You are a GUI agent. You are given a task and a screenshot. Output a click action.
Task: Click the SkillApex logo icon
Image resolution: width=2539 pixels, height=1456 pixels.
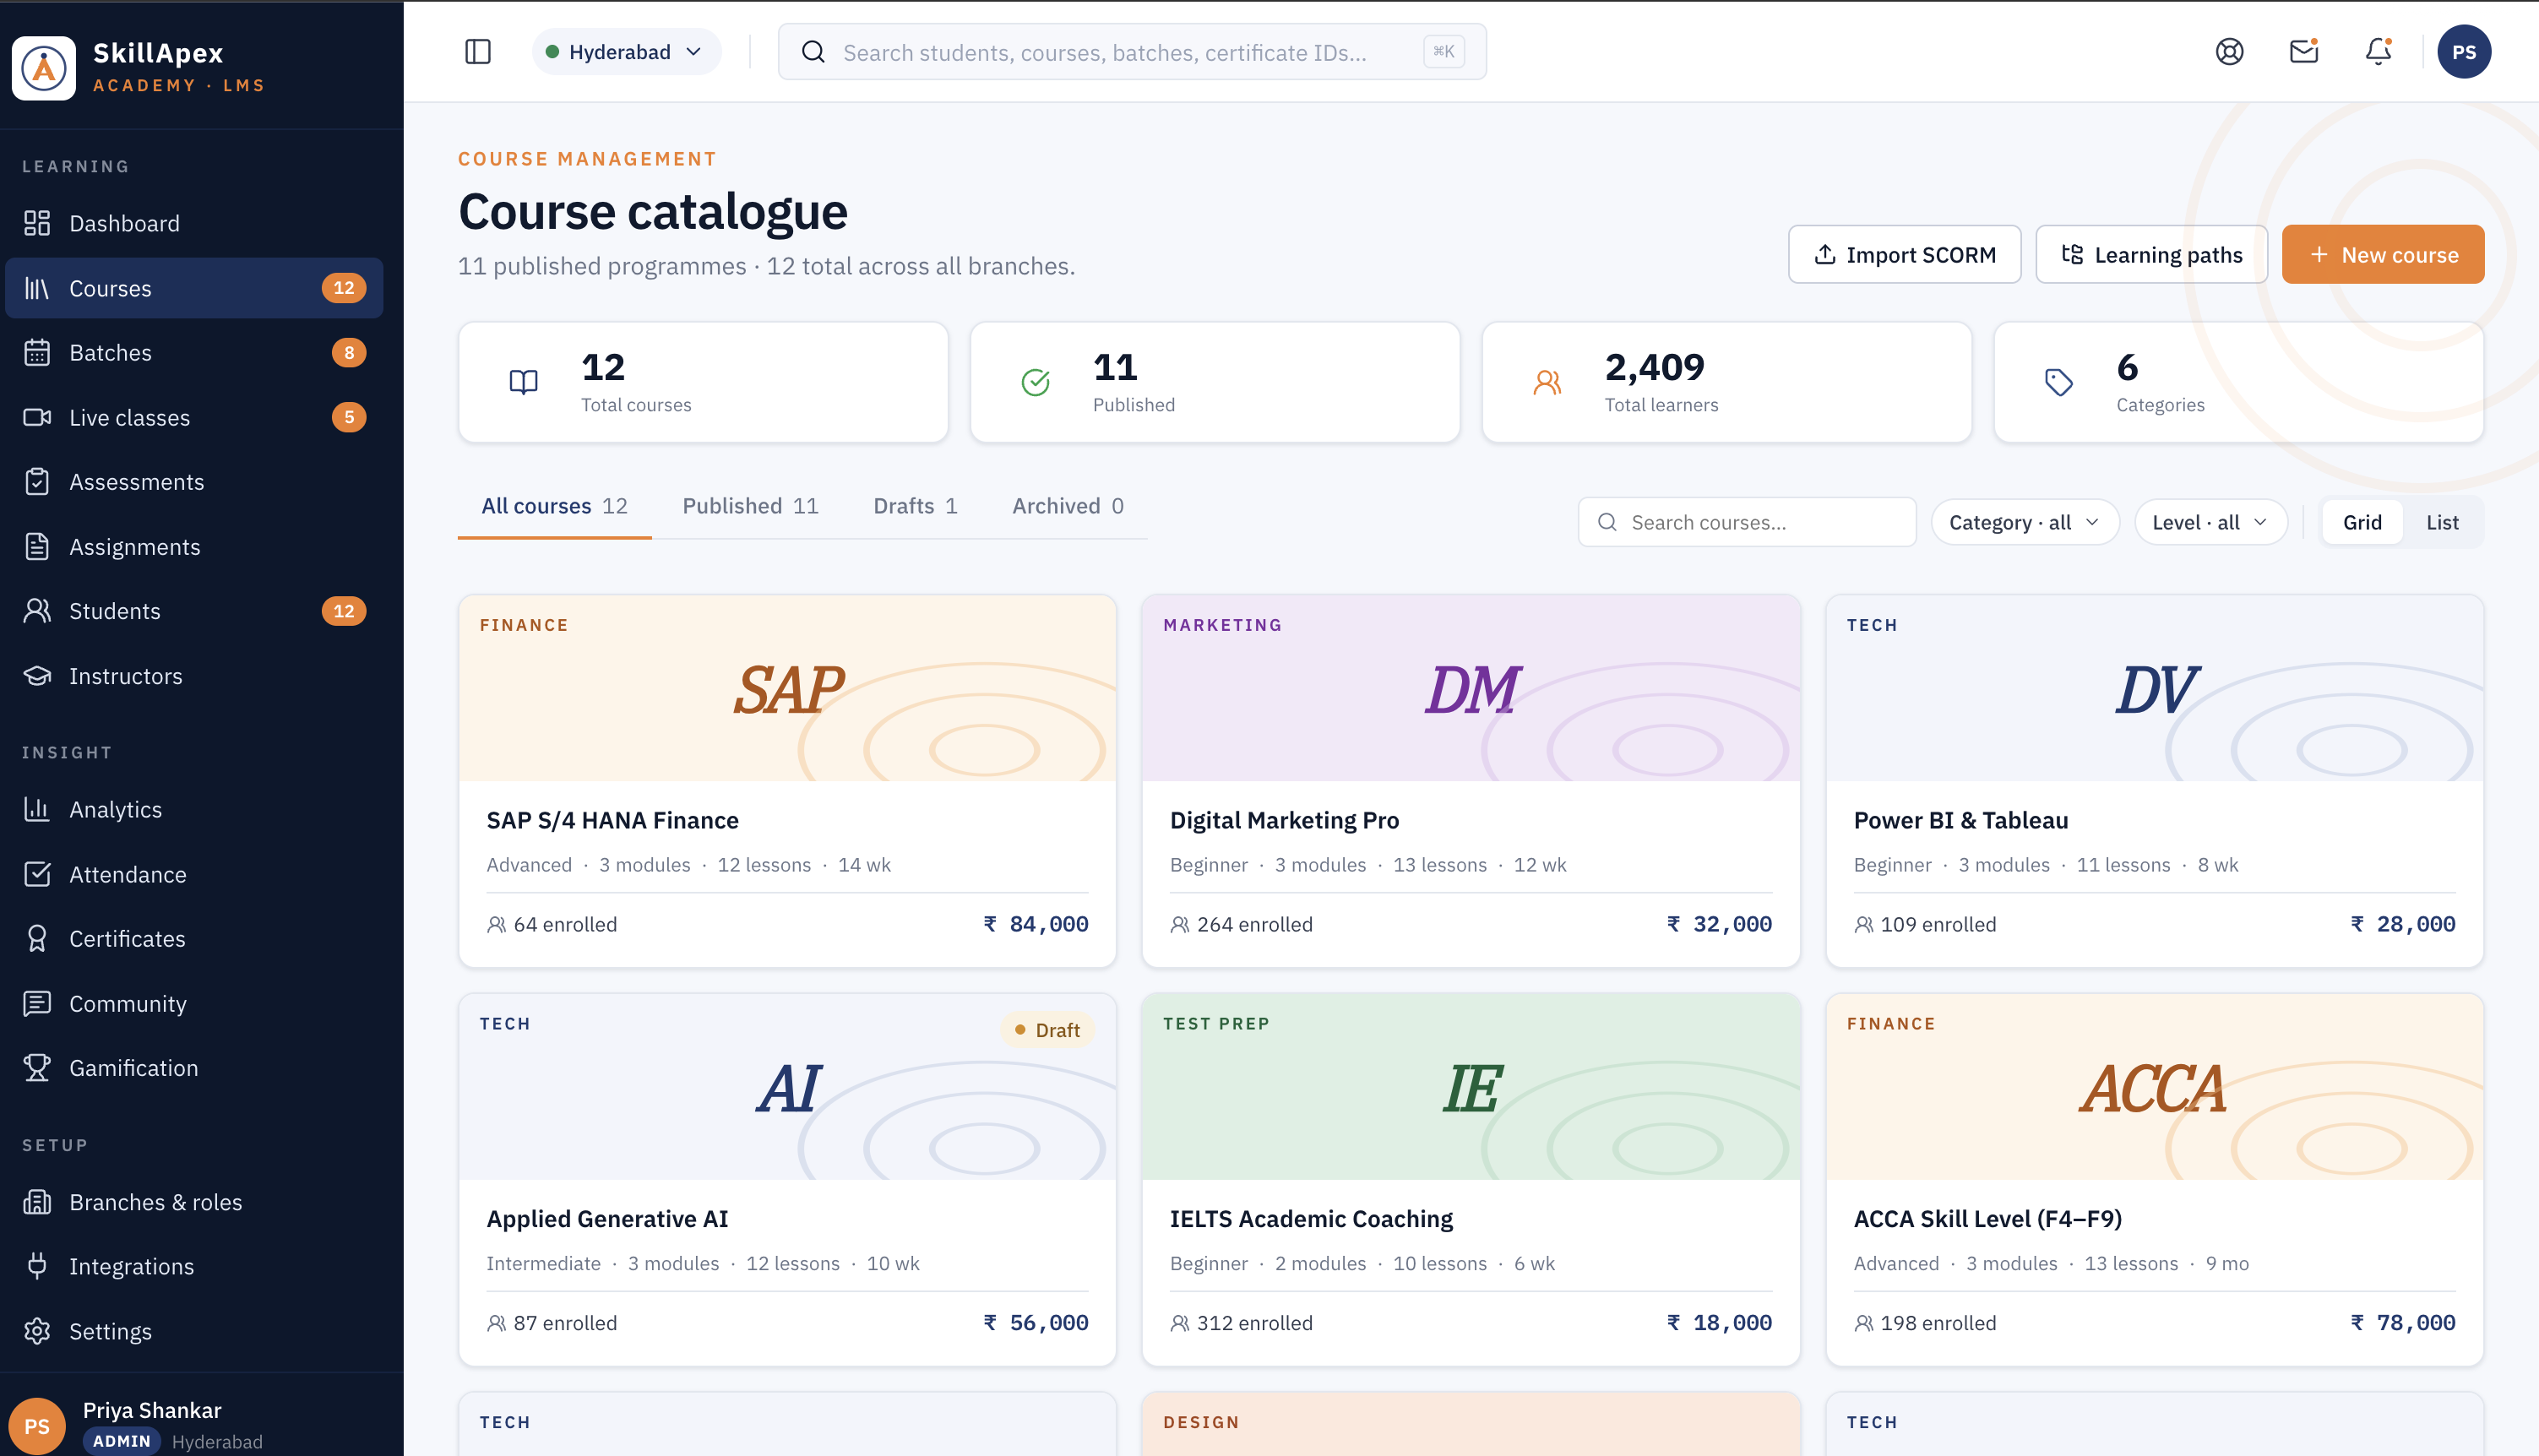(44, 67)
